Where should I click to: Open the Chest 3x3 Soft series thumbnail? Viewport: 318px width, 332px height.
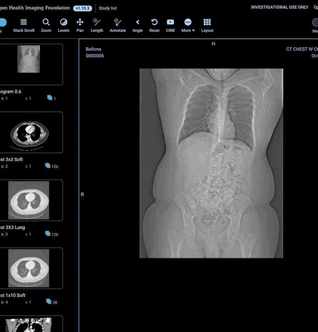point(31,132)
